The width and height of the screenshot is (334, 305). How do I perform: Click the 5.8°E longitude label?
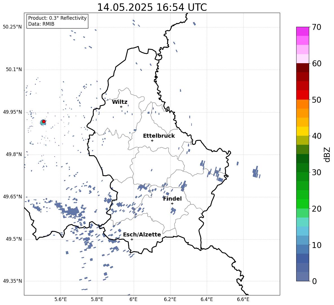tap(97, 299)
